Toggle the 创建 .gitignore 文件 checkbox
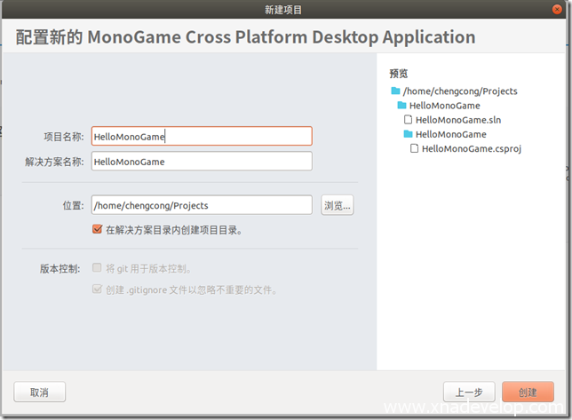The image size is (572, 420). coord(98,289)
